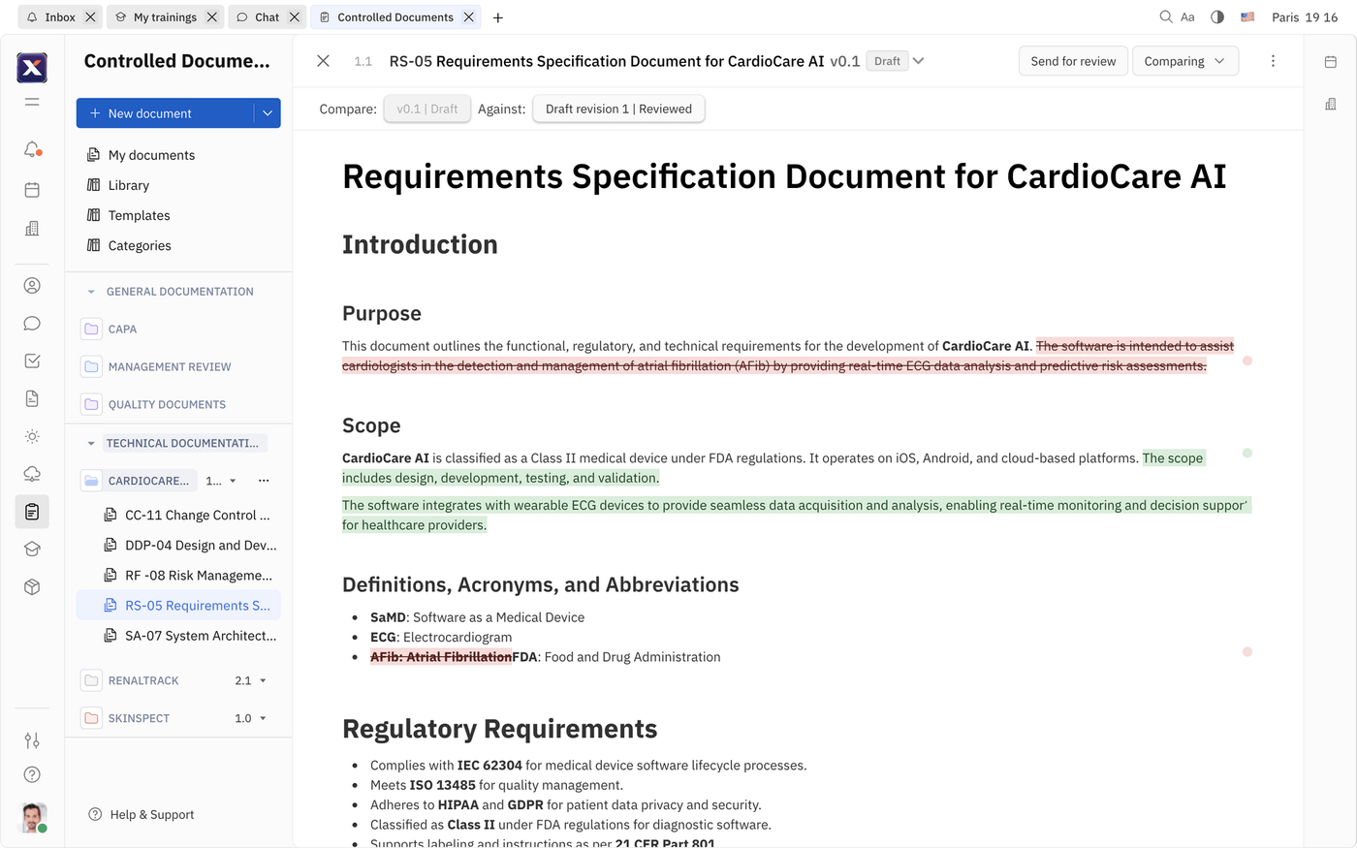Open calendar icon in left rail
This screenshot has width=1357, height=848.
click(32, 190)
